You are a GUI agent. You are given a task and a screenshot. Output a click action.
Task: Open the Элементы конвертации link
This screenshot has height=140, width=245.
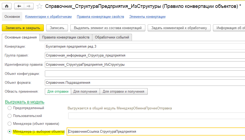147,17
